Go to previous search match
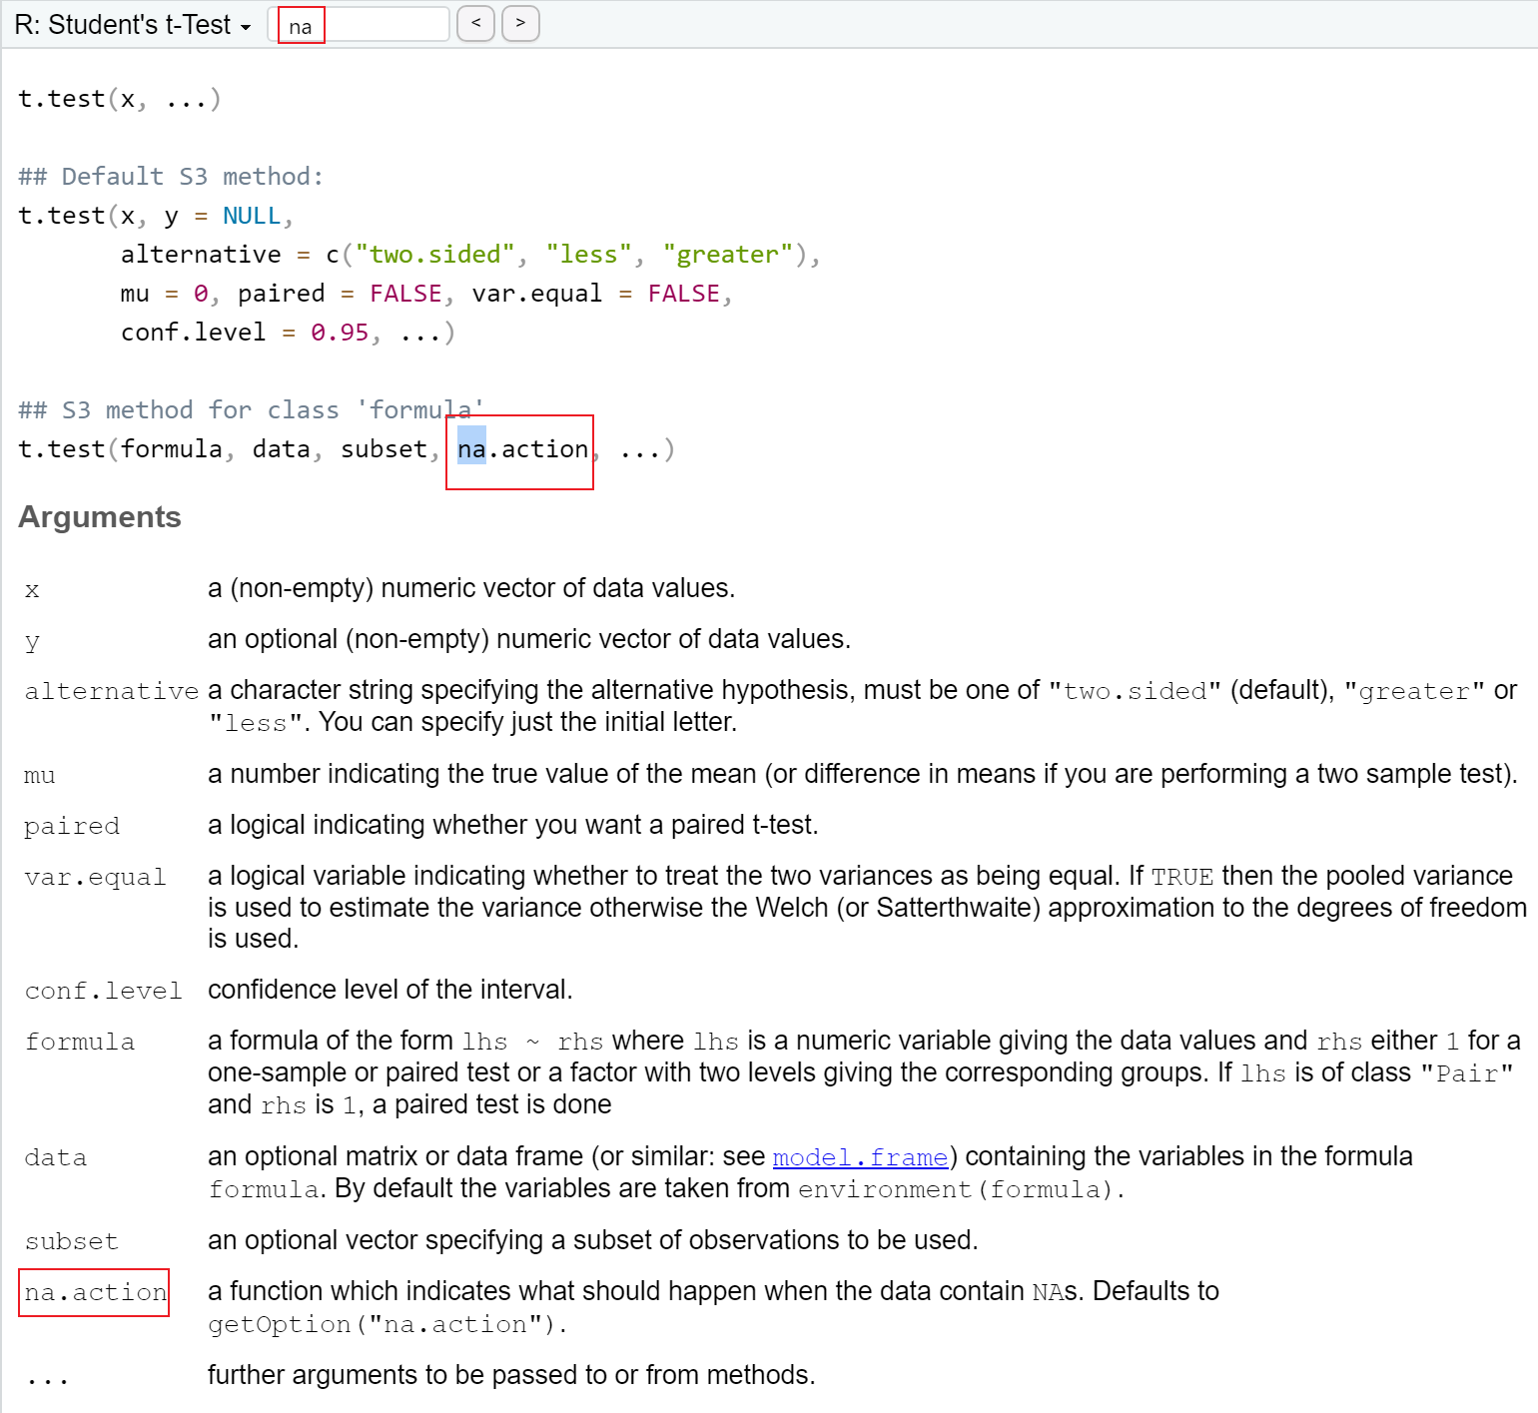Screen dimensions: 1538x1413 (x=475, y=23)
